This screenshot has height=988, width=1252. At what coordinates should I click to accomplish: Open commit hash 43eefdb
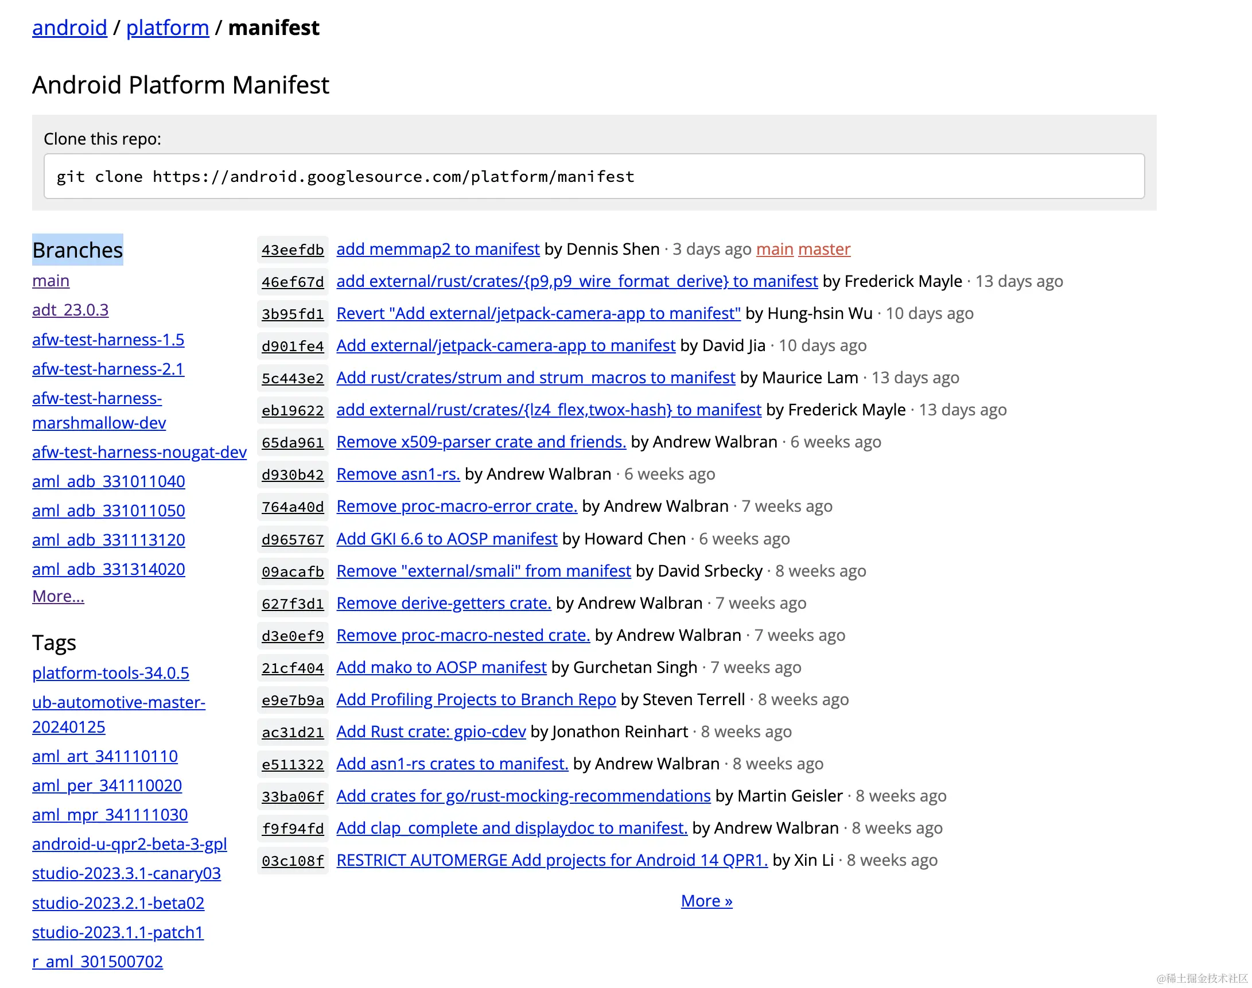(292, 251)
